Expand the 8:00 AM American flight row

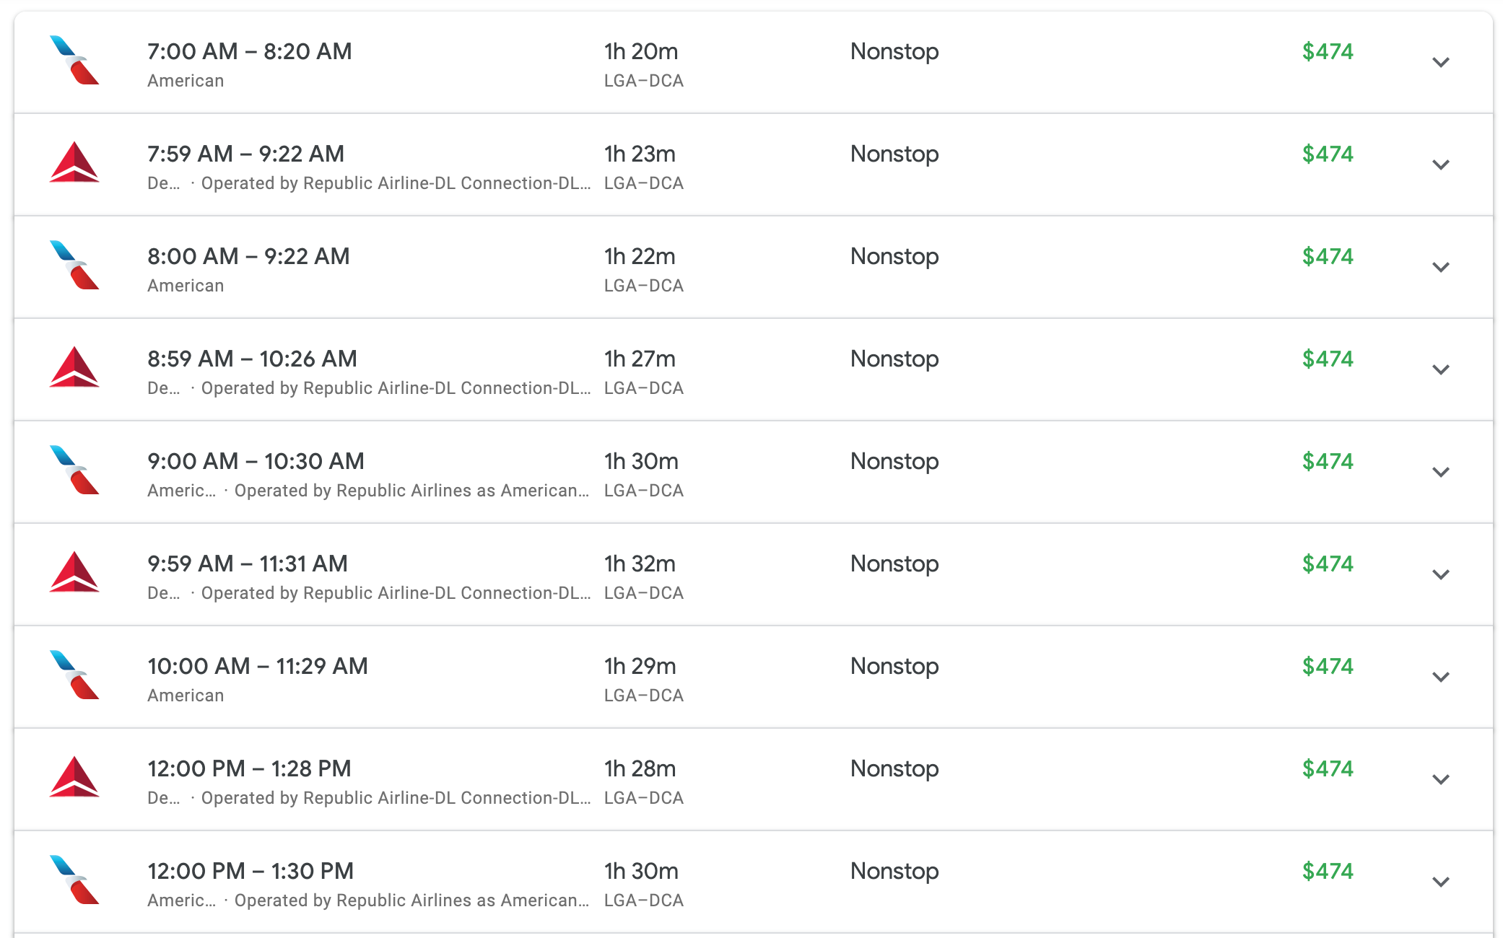click(1440, 268)
